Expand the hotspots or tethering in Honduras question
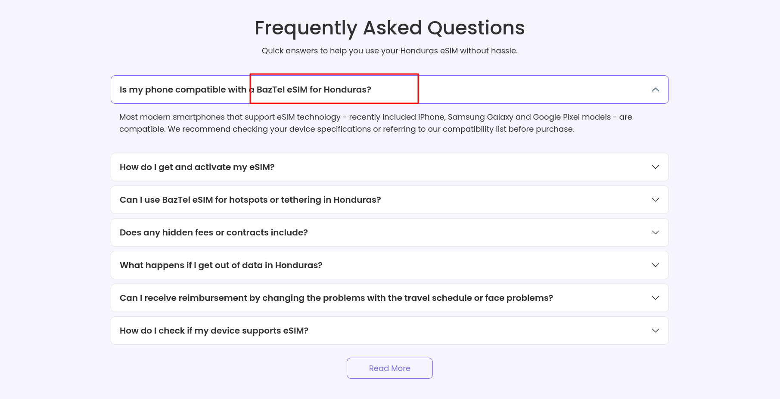Image resolution: width=780 pixels, height=399 pixels. [250, 200]
